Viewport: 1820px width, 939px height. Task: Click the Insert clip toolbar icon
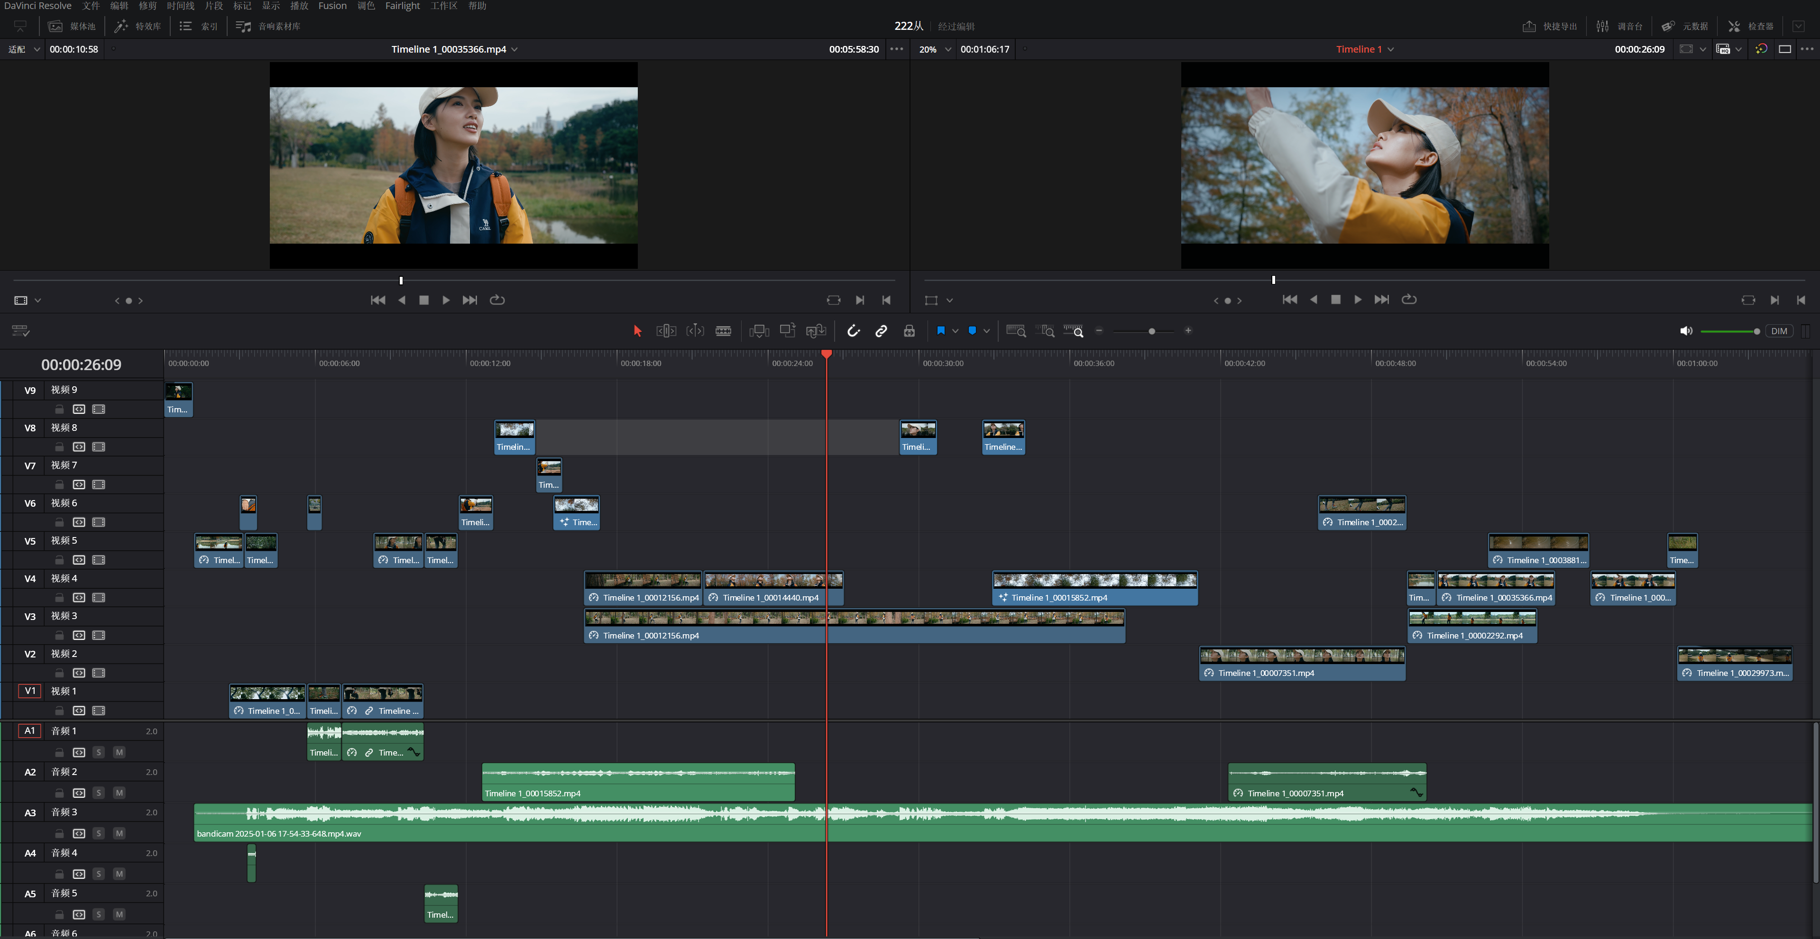760,331
